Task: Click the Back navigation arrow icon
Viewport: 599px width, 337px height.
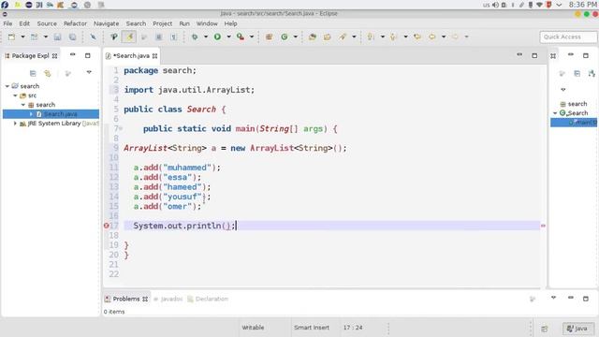Action: coord(432,37)
